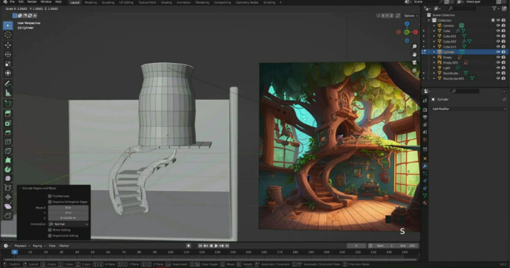The image size is (510, 268).
Task: Hide the Cylinder object via eye icon
Action: tap(498, 52)
